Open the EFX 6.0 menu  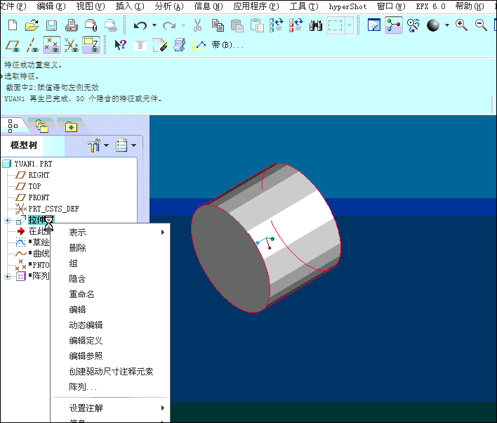coord(430,6)
